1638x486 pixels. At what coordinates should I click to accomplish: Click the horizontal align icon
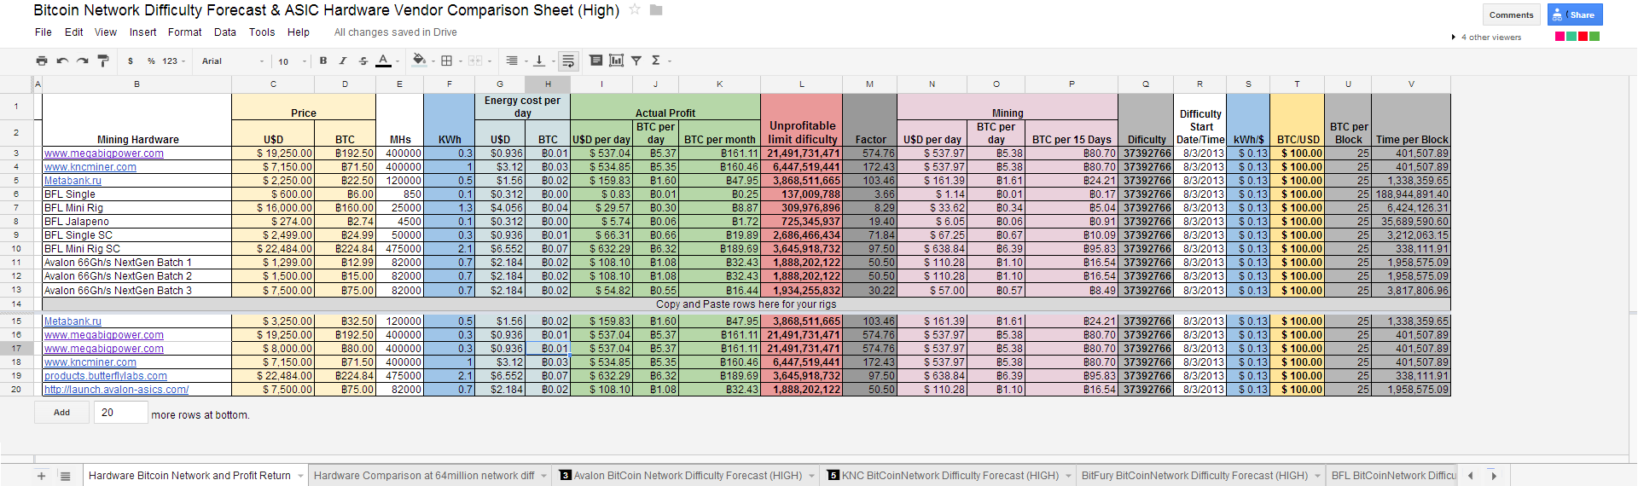512,61
